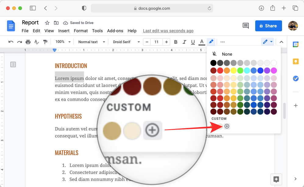Open the spelling and grammar check

(37, 42)
